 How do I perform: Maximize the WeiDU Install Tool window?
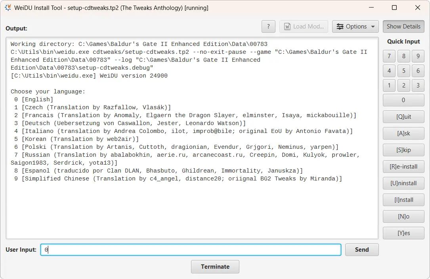[x=394, y=8]
